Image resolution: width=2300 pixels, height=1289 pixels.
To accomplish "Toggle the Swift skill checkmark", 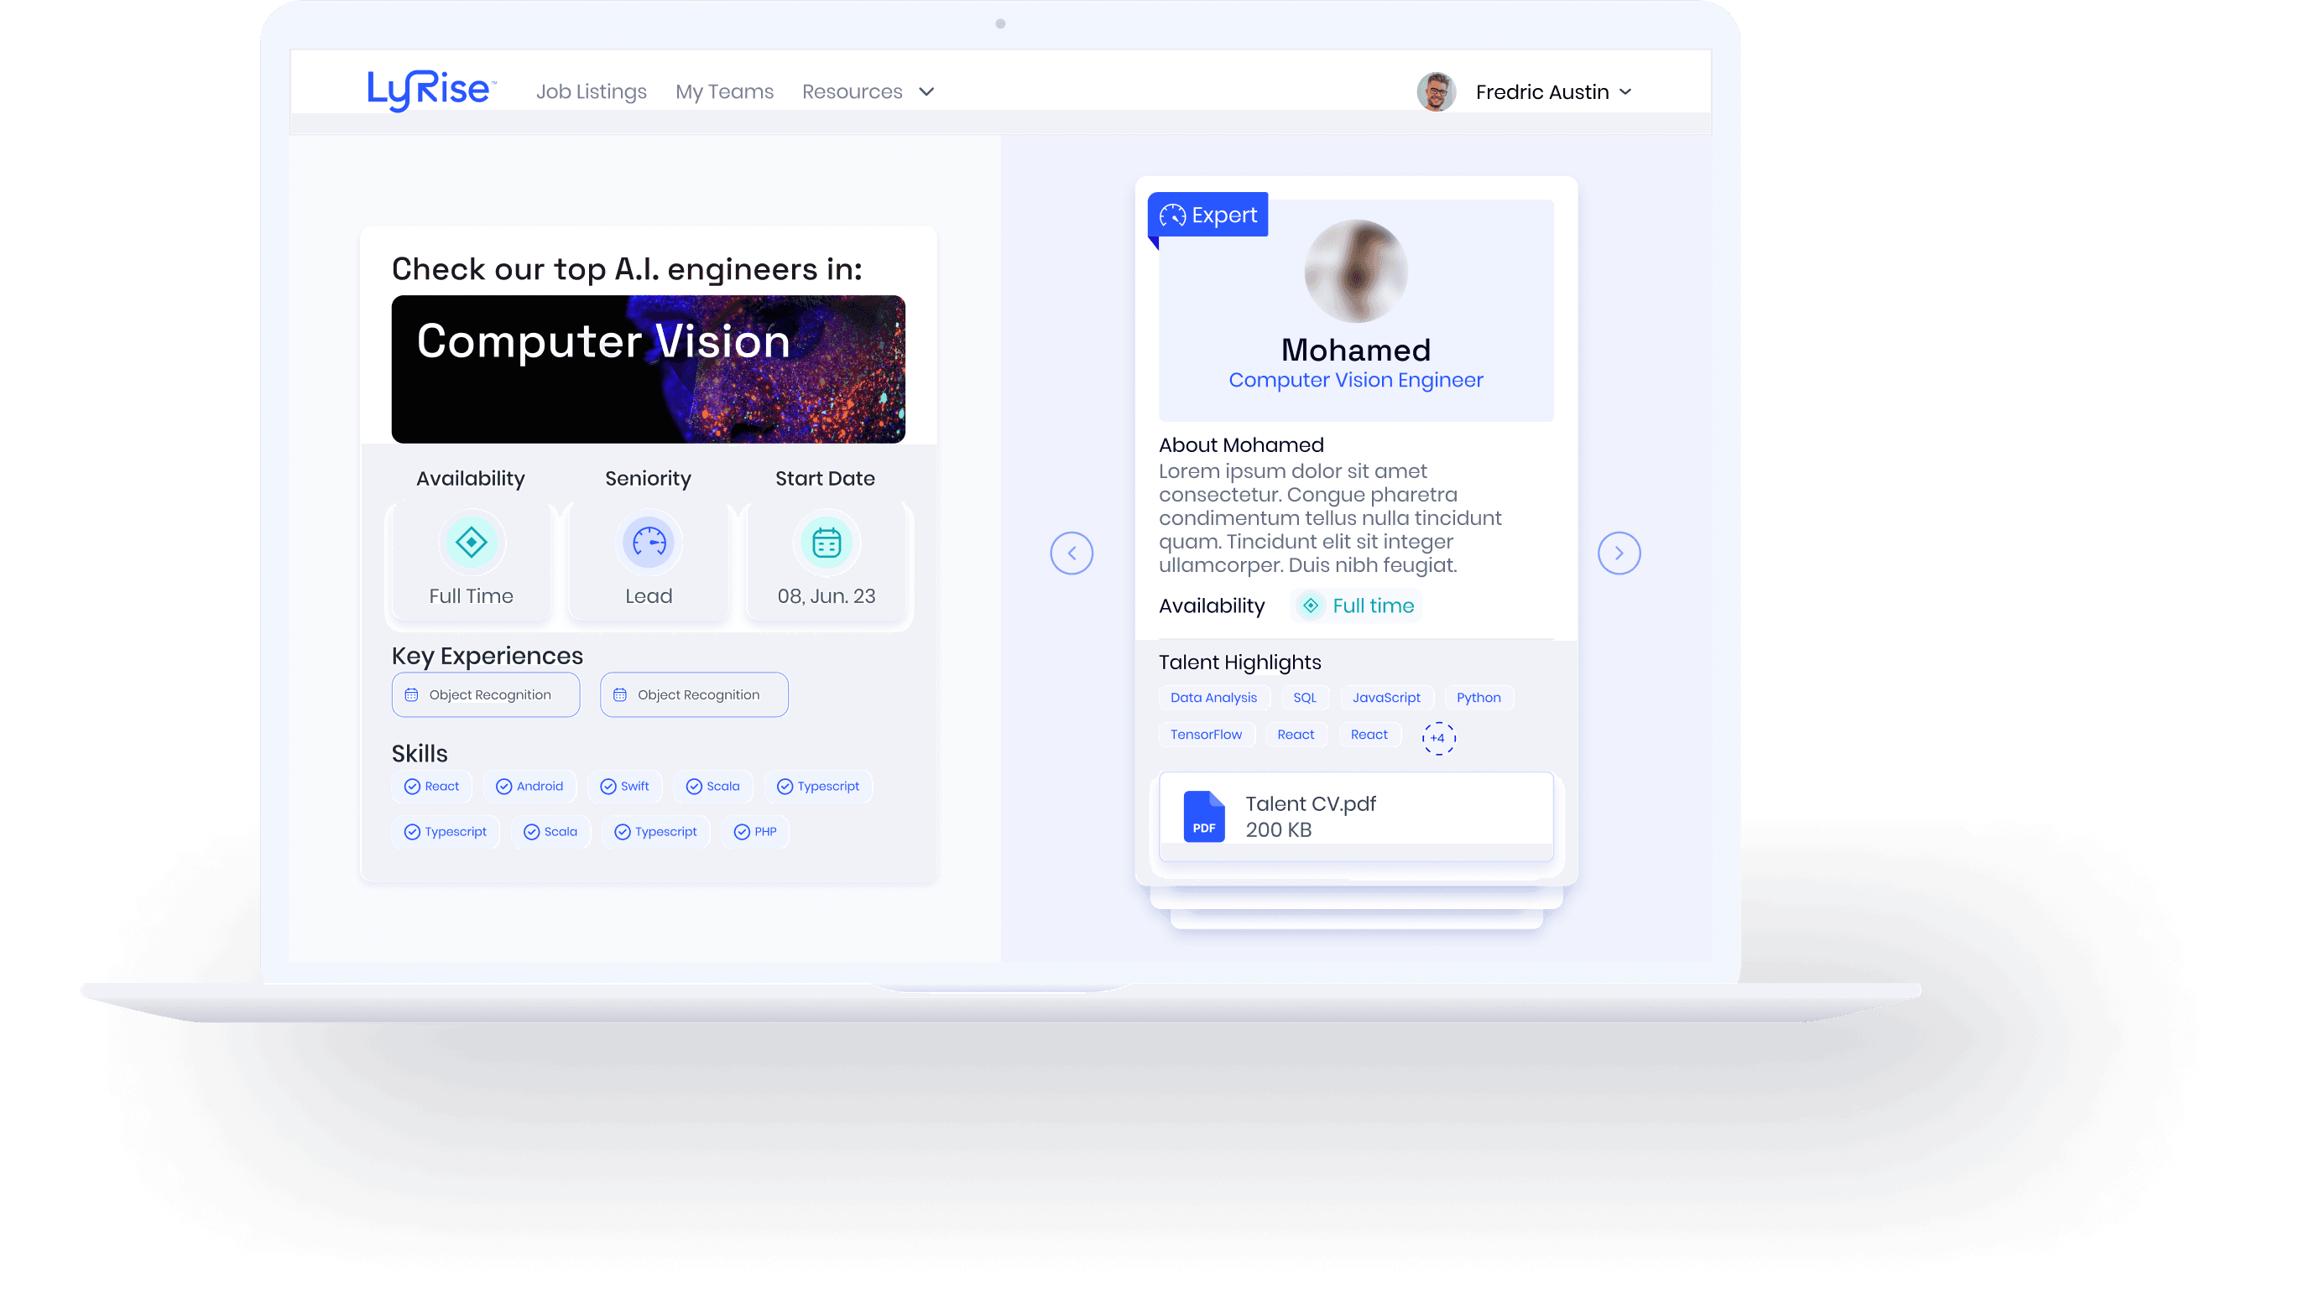I will [608, 787].
